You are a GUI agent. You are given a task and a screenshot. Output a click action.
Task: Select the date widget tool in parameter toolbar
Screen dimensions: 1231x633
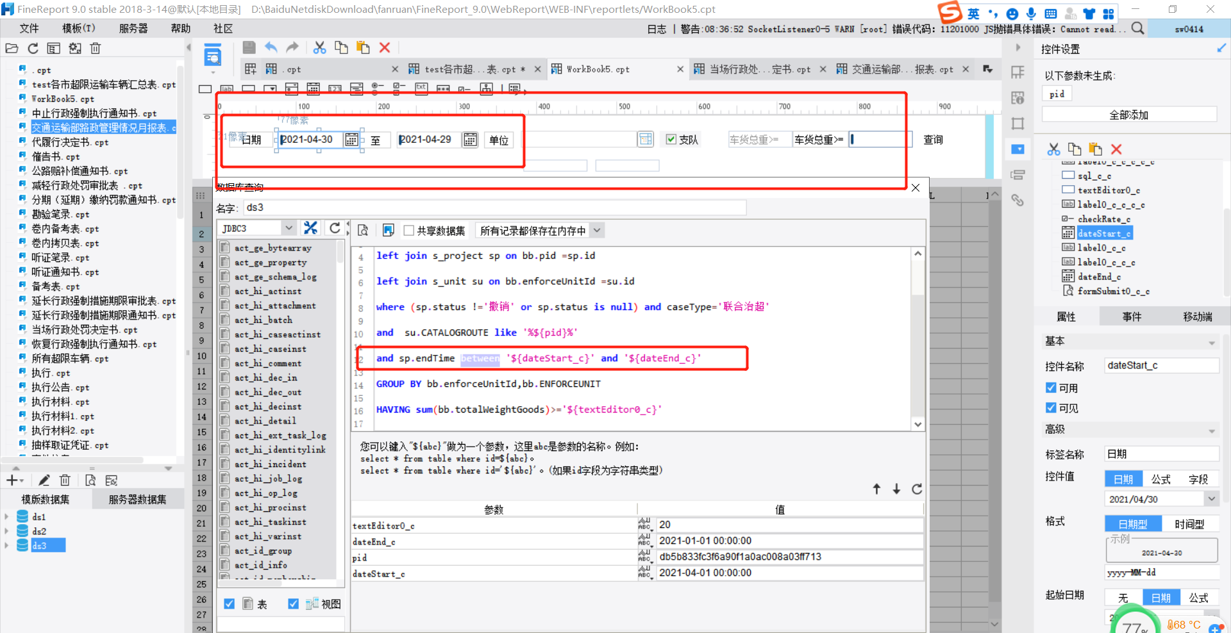314,88
